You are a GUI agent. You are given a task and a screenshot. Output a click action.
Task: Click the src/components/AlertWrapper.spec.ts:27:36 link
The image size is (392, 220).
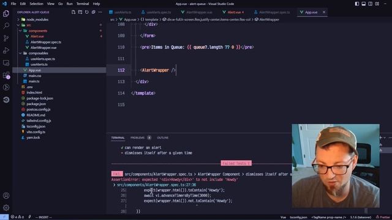point(157,185)
